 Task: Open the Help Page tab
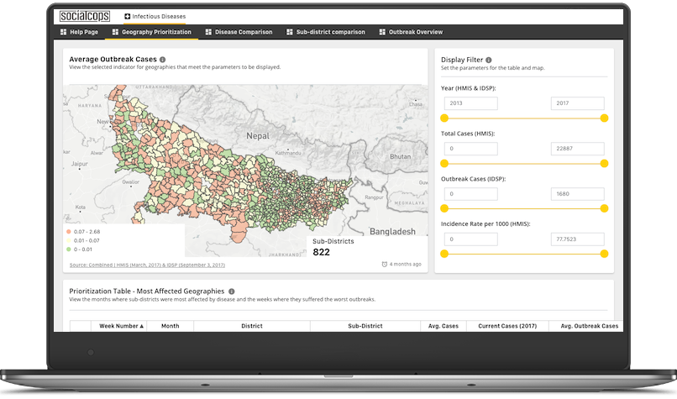(79, 32)
